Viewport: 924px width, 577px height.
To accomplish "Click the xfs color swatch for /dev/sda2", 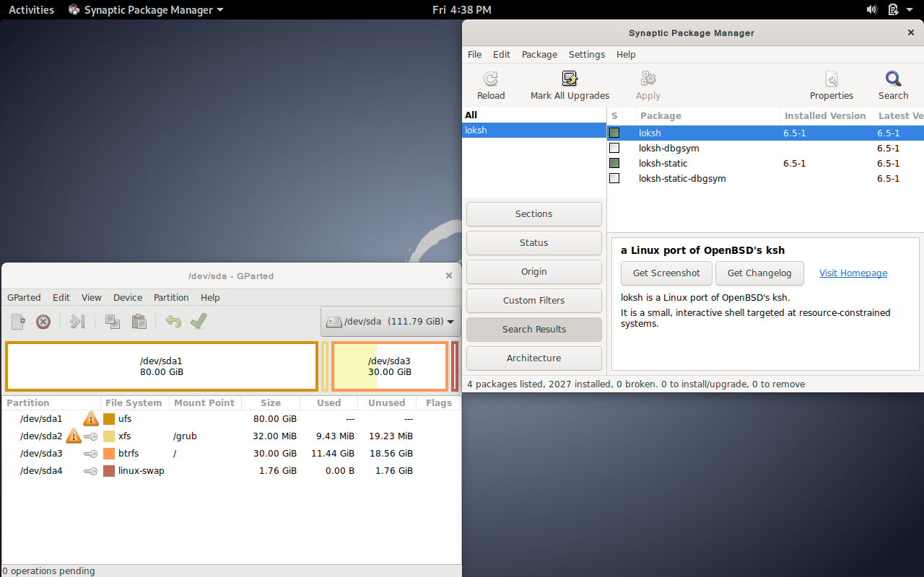I will (109, 436).
